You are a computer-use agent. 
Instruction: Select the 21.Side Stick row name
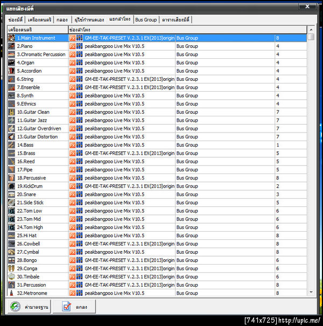point(30,203)
